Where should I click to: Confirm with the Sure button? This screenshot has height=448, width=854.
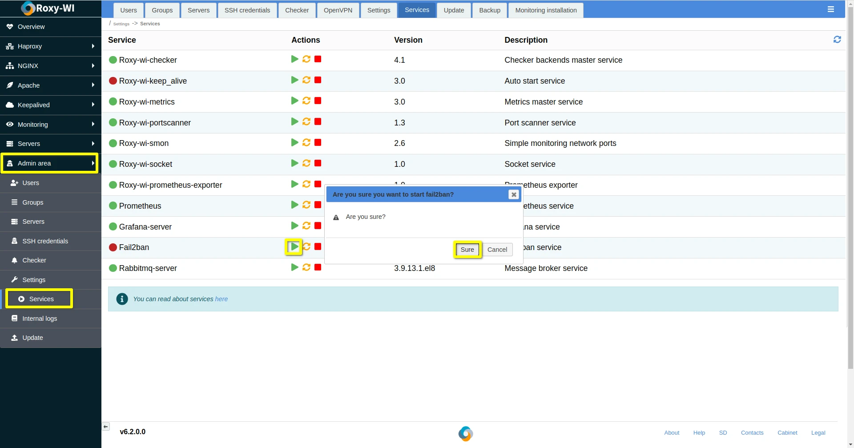[x=467, y=250]
